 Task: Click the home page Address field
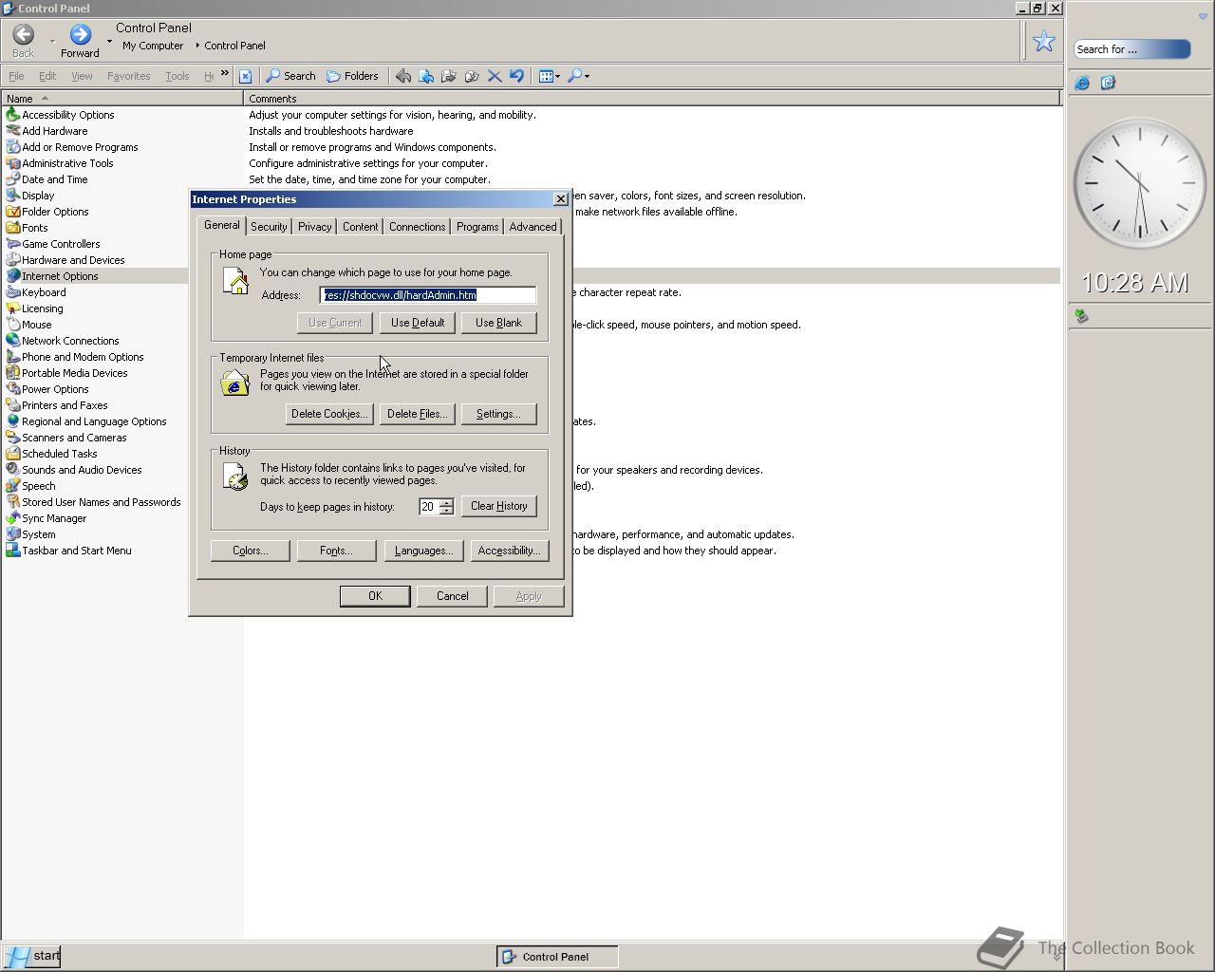pyautogui.click(x=428, y=295)
